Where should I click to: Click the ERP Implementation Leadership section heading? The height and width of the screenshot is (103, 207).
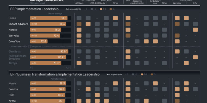click(x=34, y=9)
